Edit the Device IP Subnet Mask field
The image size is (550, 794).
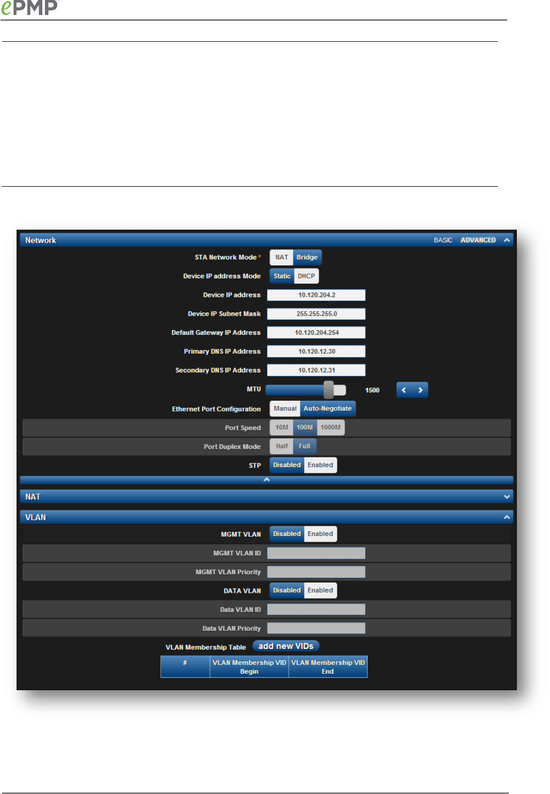[316, 314]
